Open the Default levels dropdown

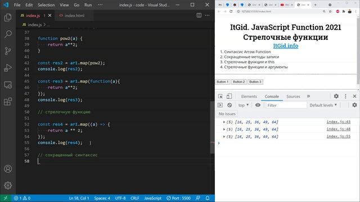click(323, 105)
